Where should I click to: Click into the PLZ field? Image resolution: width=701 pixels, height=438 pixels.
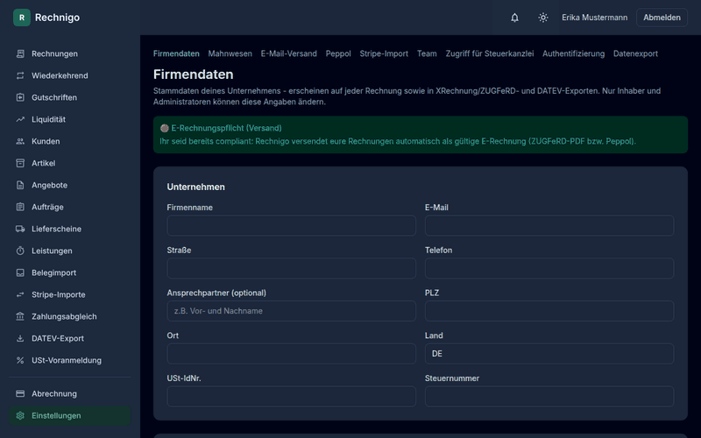[x=549, y=311]
